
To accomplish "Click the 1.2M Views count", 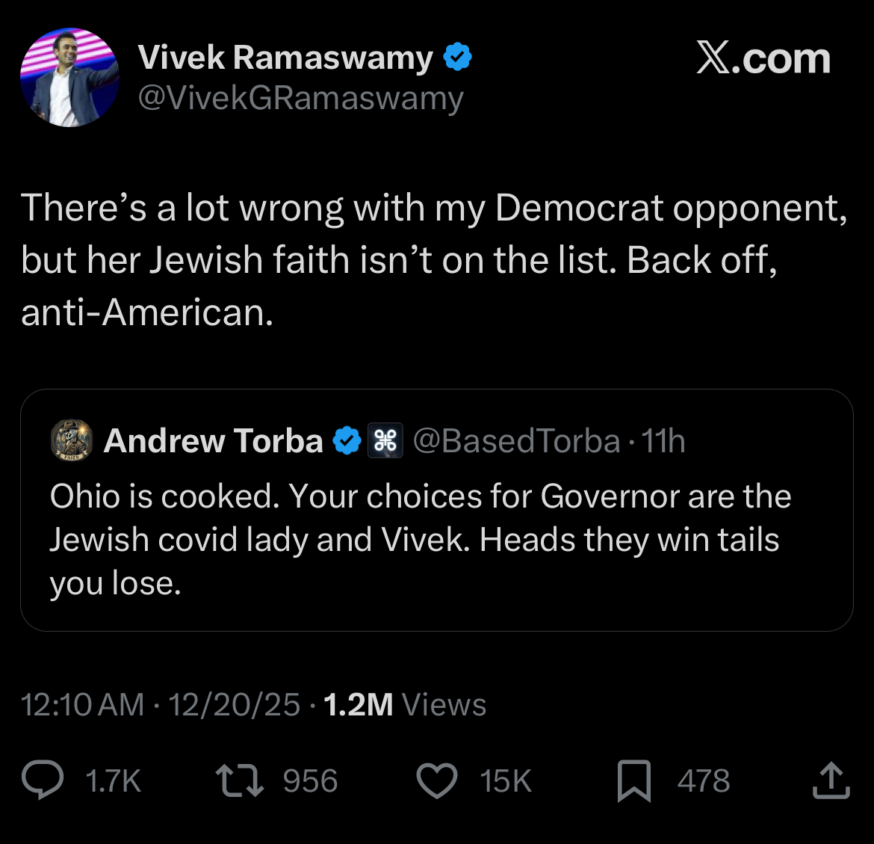I will (404, 704).
